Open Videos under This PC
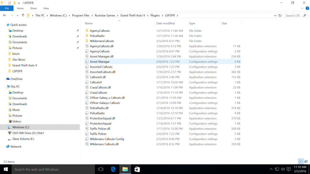 (17, 121)
